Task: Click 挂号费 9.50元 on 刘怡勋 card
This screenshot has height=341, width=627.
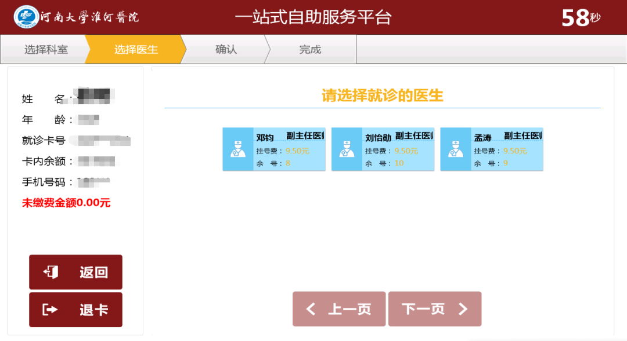Action: (x=391, y=151)
